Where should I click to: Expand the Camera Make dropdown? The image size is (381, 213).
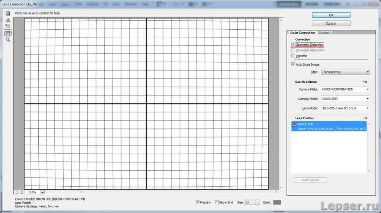click(345, 89)
